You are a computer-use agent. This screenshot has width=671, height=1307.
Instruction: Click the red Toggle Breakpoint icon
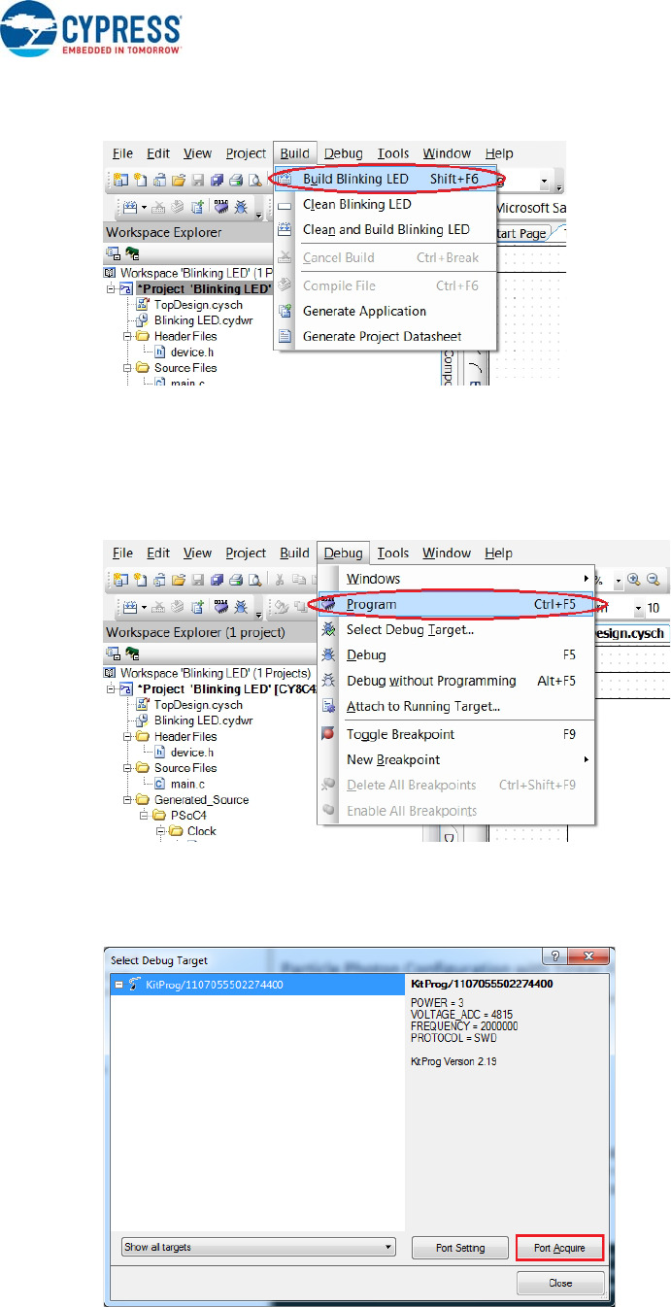(328, 708)
